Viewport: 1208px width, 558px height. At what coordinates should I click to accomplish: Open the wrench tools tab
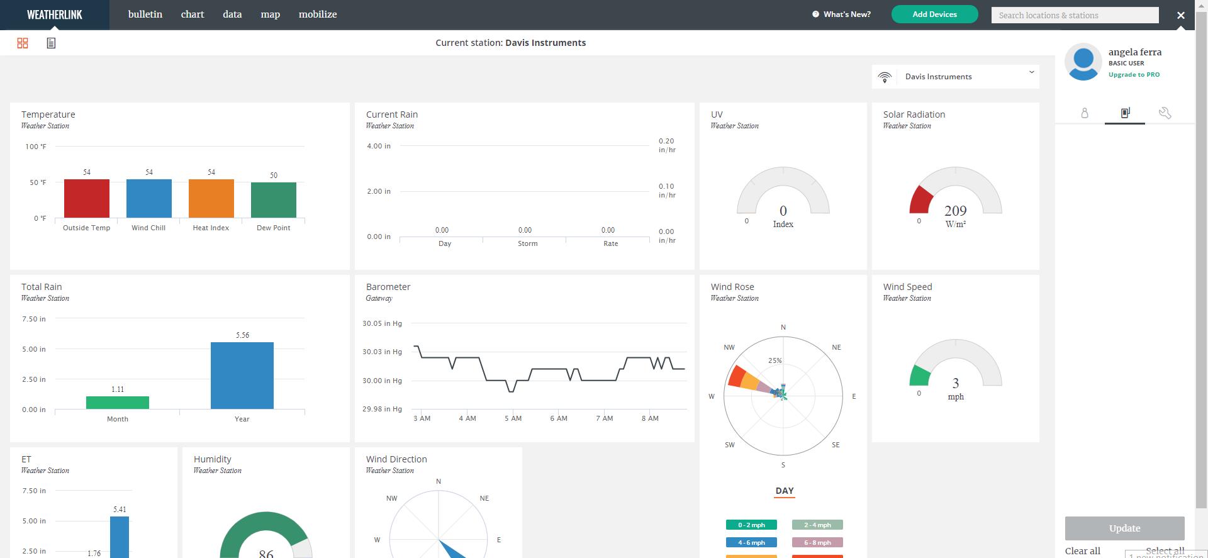coord(1165,113)
